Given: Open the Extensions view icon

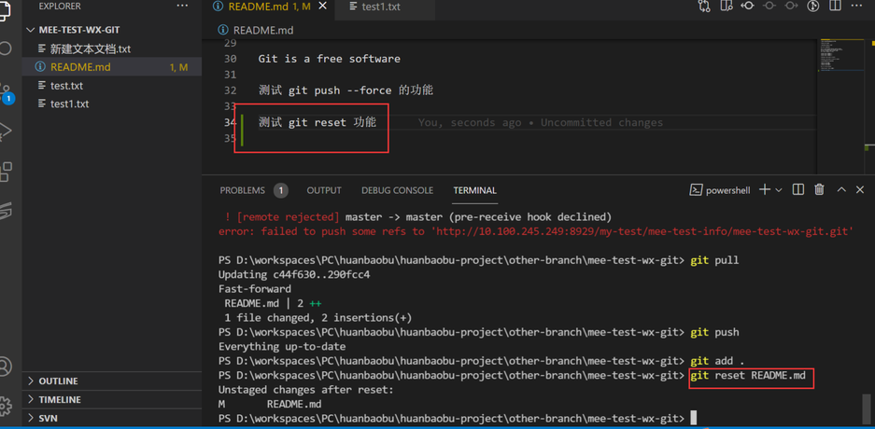Looking at the screenshot, I should [6, 172].
